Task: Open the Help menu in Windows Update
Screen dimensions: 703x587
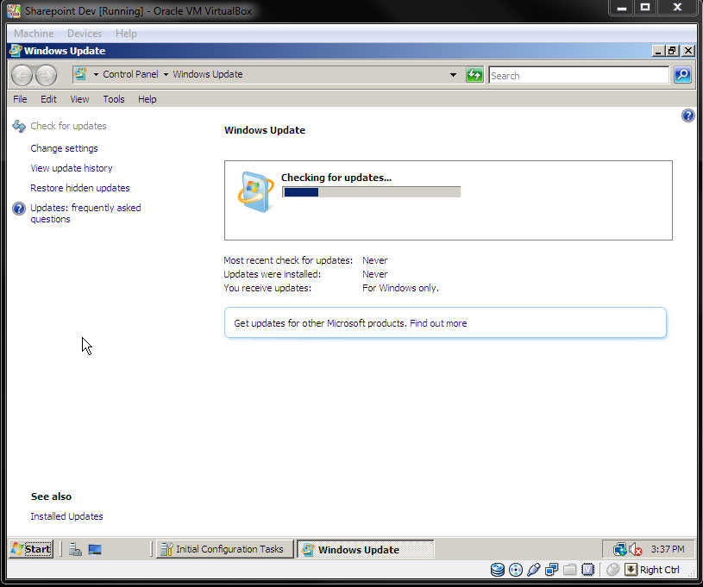Action: pyautogui.click(x=147, y=99)
